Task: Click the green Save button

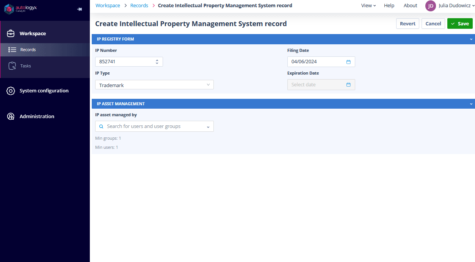Action: point(460,23)
